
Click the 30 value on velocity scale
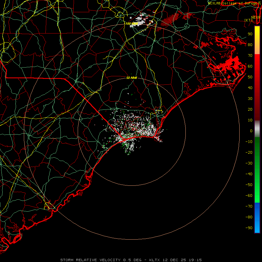pyautogui.click(x=250, y=99)
